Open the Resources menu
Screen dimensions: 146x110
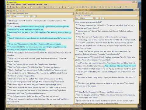(31, 4)
